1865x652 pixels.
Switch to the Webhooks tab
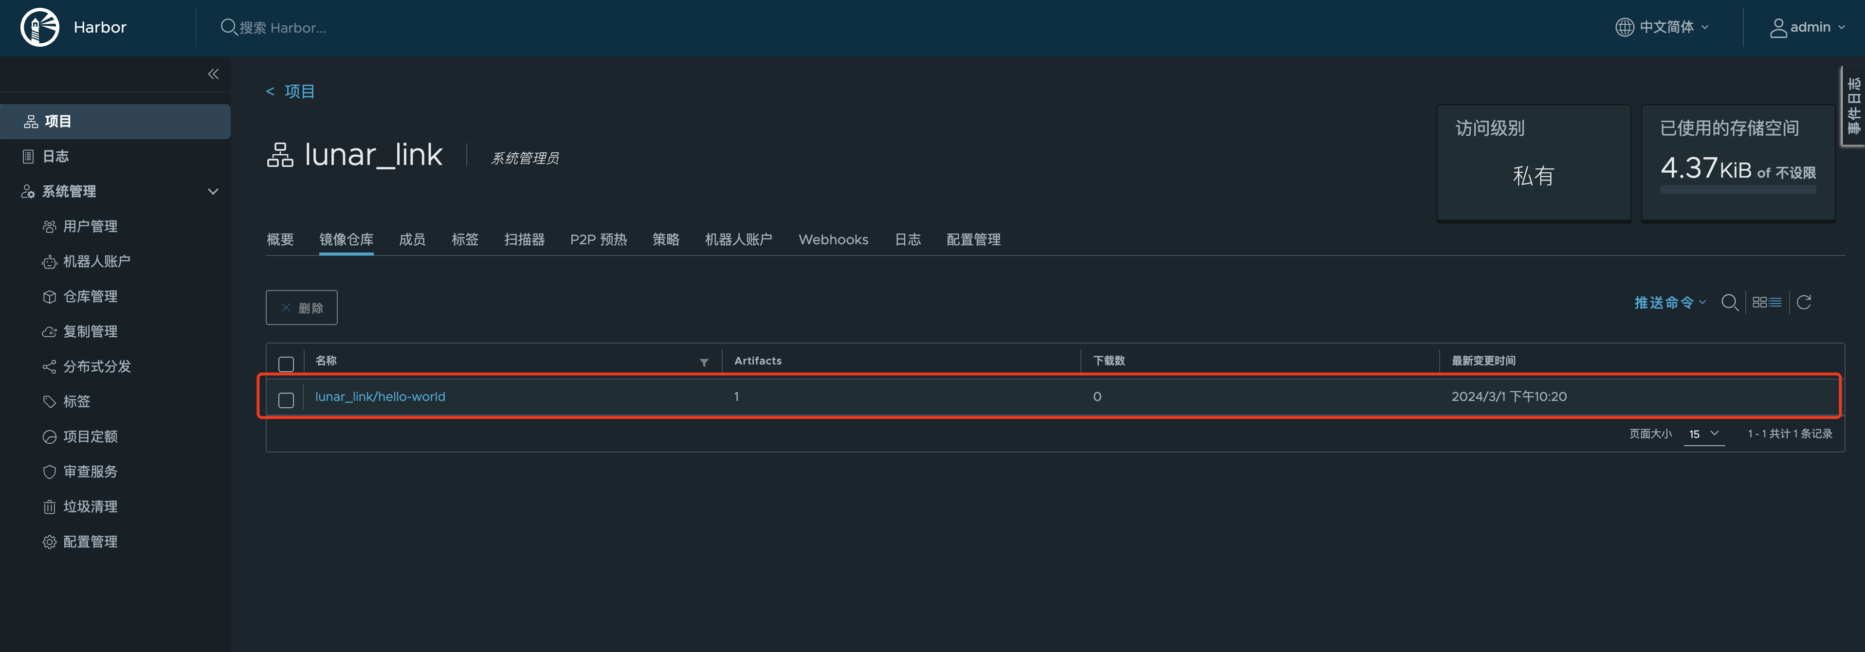833,239
